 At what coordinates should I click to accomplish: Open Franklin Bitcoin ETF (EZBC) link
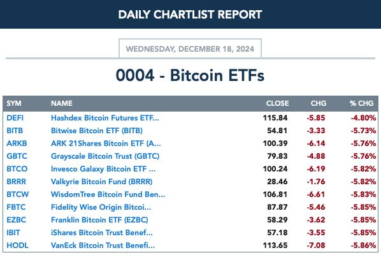[x=99, y=220]
